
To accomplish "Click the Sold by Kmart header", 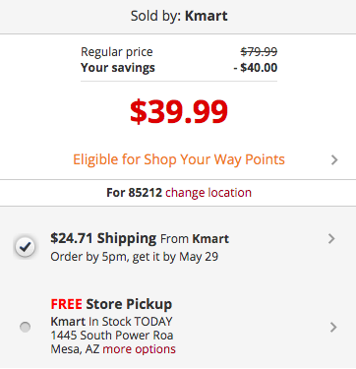I will [x=179, y=16].
